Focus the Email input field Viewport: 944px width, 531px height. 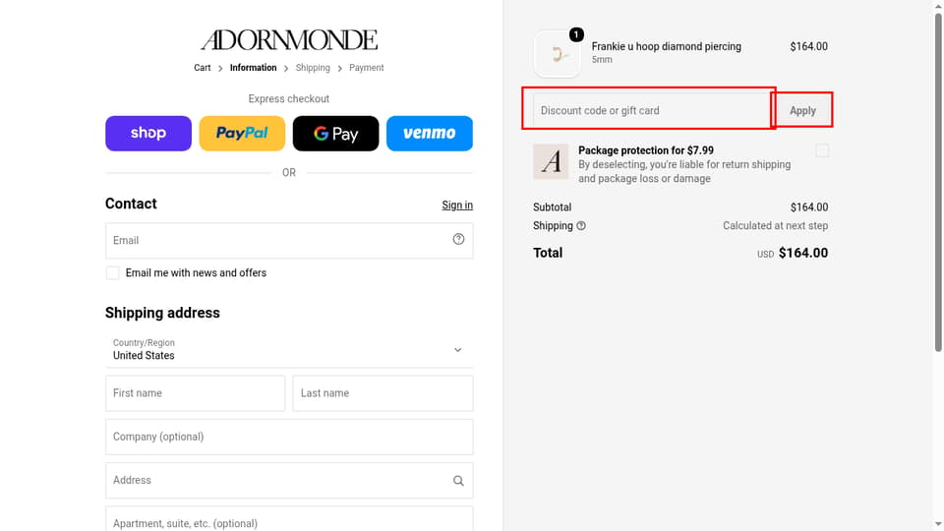pyautogui.click(x=289, y=241)
